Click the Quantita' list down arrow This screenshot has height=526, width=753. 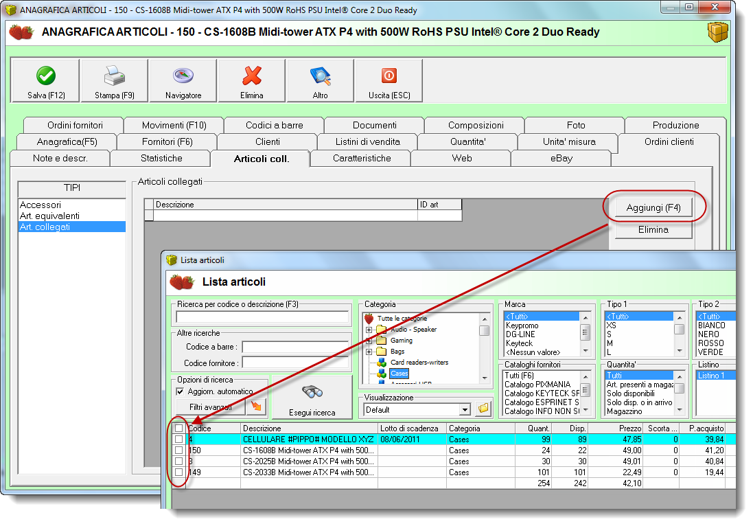pyautogui.click(x=680, y=410)
